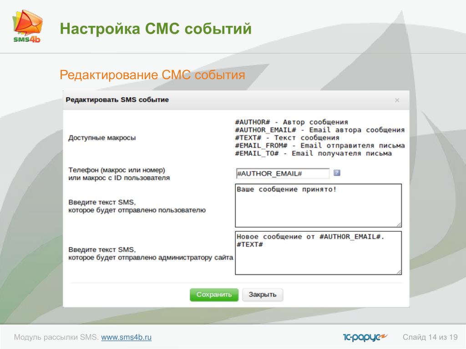
Task: Click the '#EMAIL_FROM# - Email отправителя письма' line
Action: click(x=320, y=145)
